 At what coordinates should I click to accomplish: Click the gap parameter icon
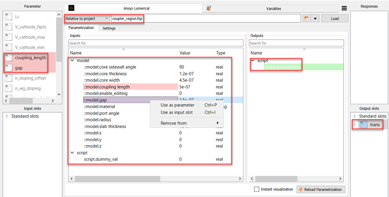pos(8,68)
